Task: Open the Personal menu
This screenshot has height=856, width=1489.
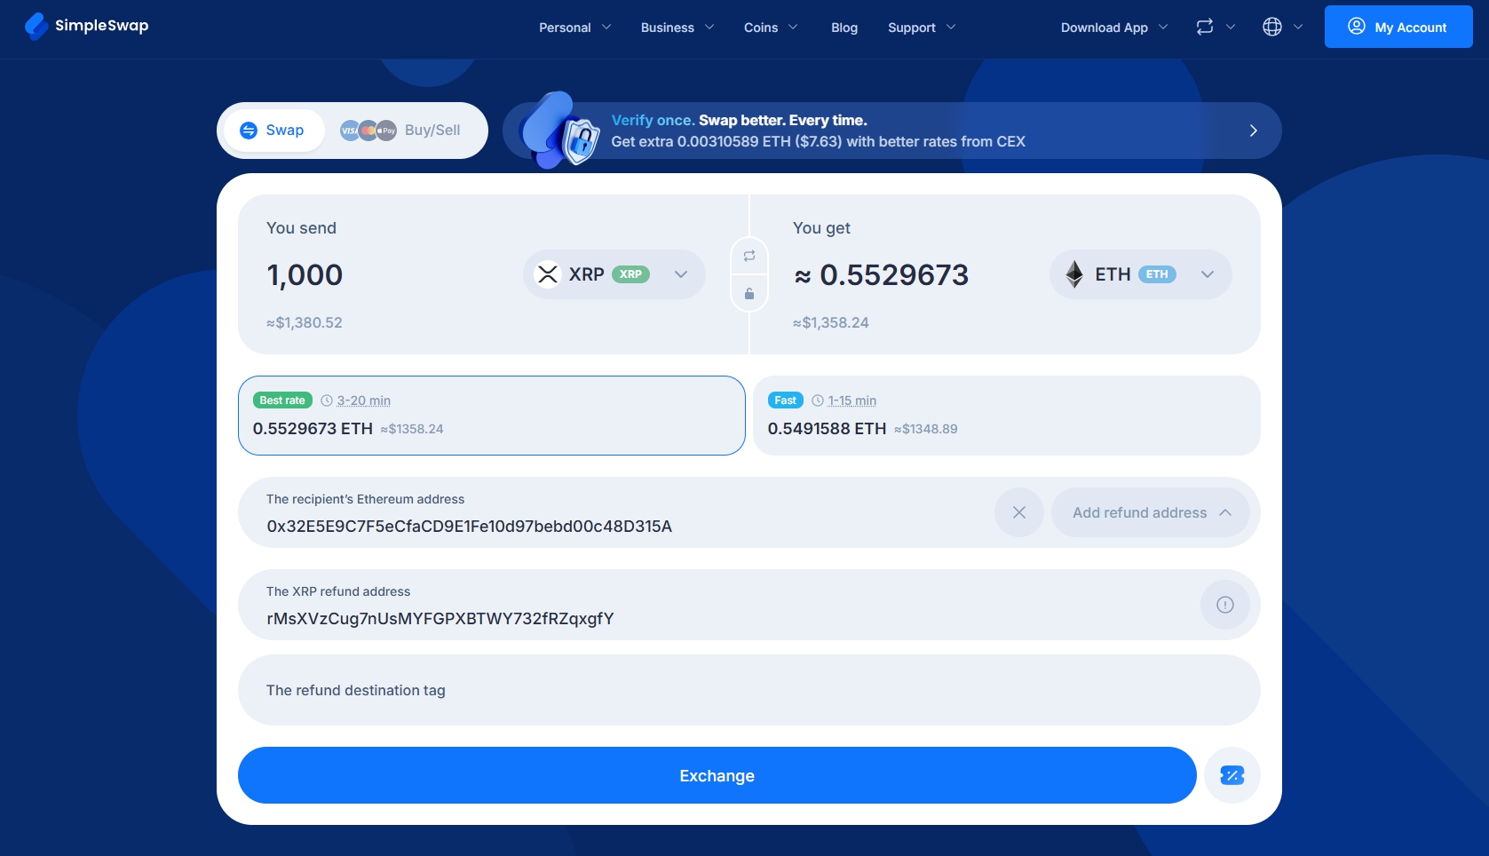Action: (574, 28)
